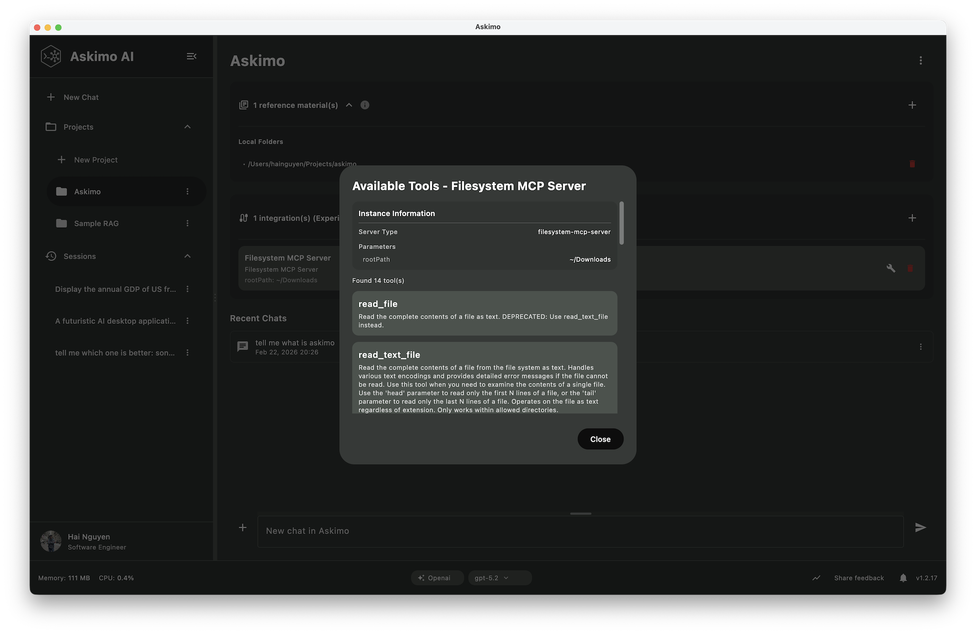Click the Instance Information heading
Screen dimensions: 976x634
396,213
